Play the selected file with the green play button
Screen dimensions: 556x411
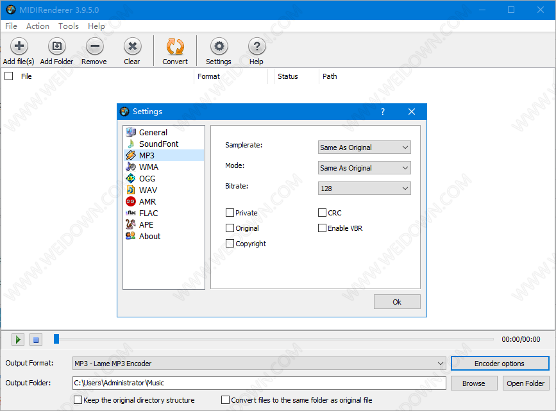click(18, 339)
